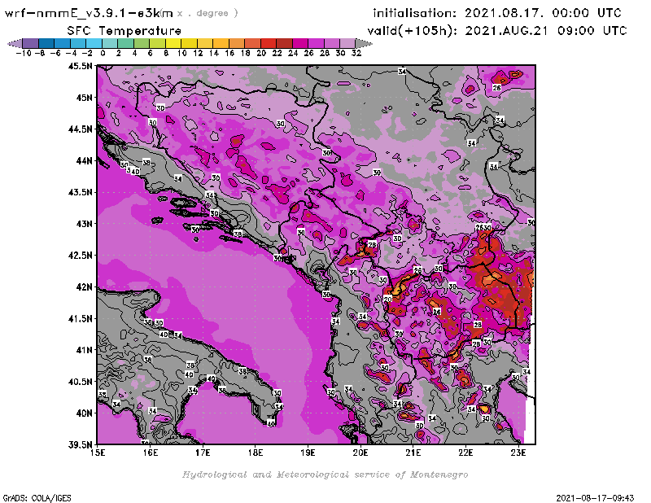This screenshot has height=503, width=651.
Task: Click the model title wrf-nmmE_v3.9.1-e3km
Action: point(89,13)
